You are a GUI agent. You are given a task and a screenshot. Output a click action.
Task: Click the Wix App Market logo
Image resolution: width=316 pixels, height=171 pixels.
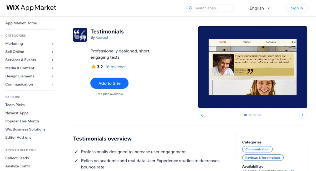coord(31,8)
